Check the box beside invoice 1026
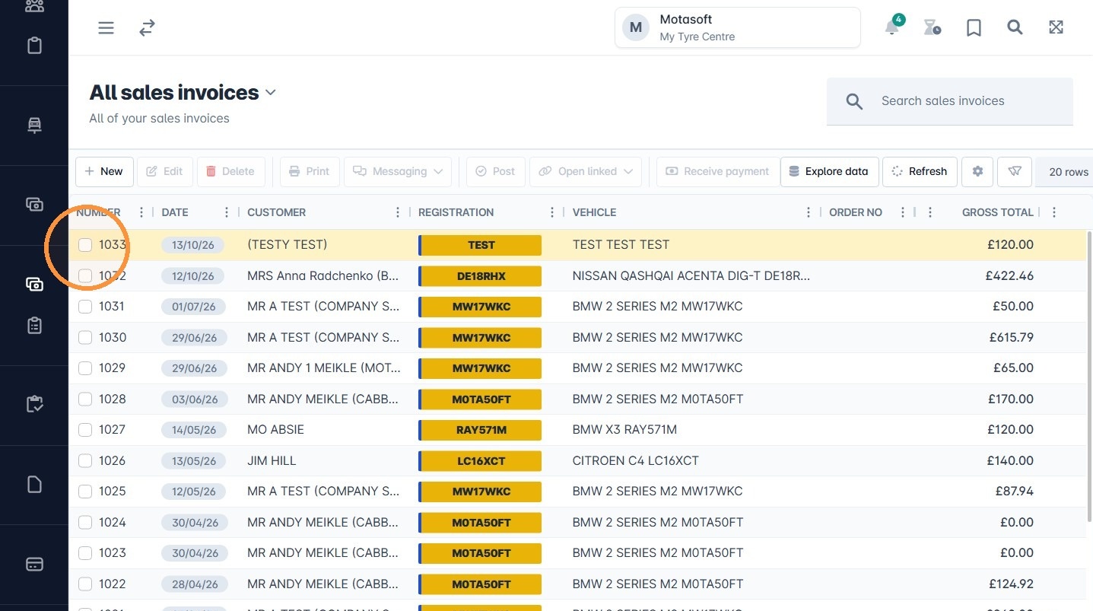 [85, 460]
